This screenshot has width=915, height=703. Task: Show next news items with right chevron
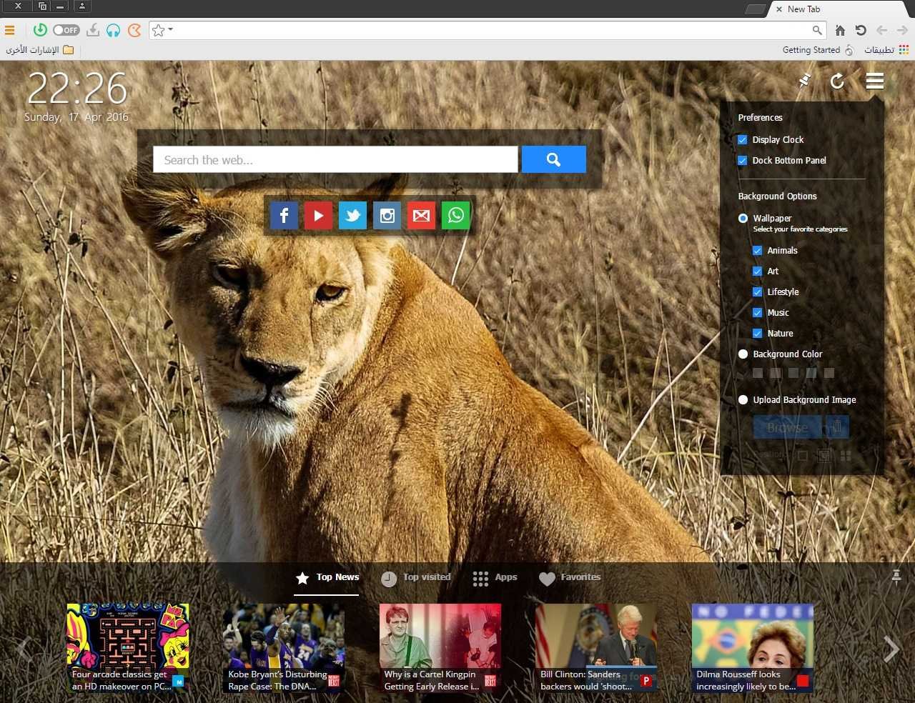(x=891, y=649)
